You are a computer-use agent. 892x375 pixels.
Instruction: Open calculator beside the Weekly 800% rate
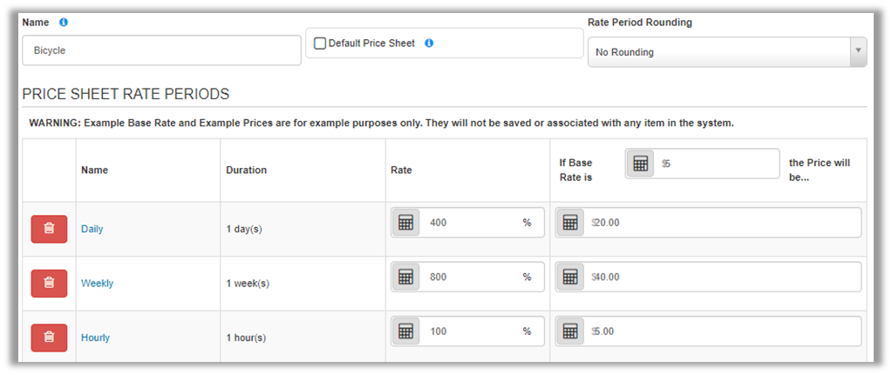(x=405, y=278)
